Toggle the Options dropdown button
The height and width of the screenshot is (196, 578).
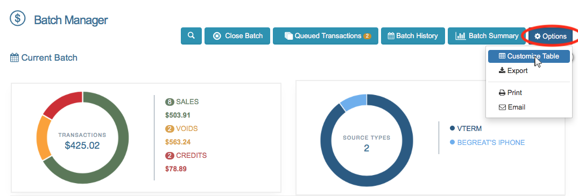(551, 37)
